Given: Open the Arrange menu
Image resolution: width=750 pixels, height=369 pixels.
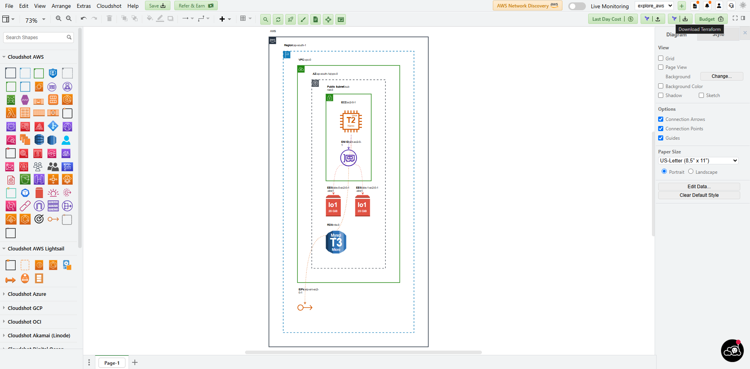Looking at the screenshot, I should click(x=61, y=6).
